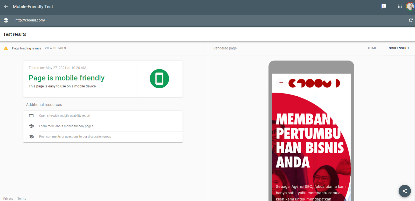The height and width of the screenshot is (201, 415).
Task: Click the Croud logo in the screenshot
Action: pyautogui.click(x=314, y=83)
